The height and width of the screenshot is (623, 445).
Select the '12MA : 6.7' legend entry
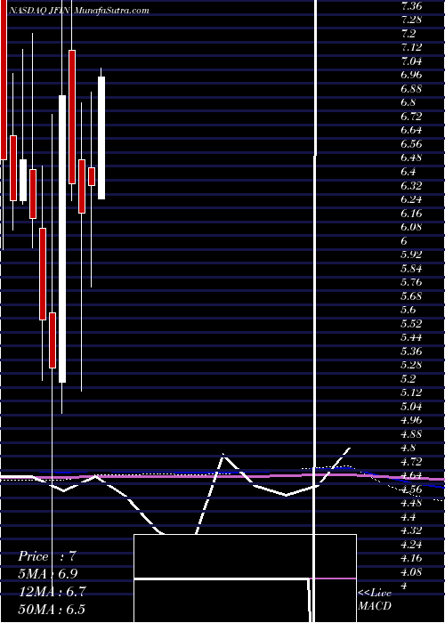pos(52,592)
